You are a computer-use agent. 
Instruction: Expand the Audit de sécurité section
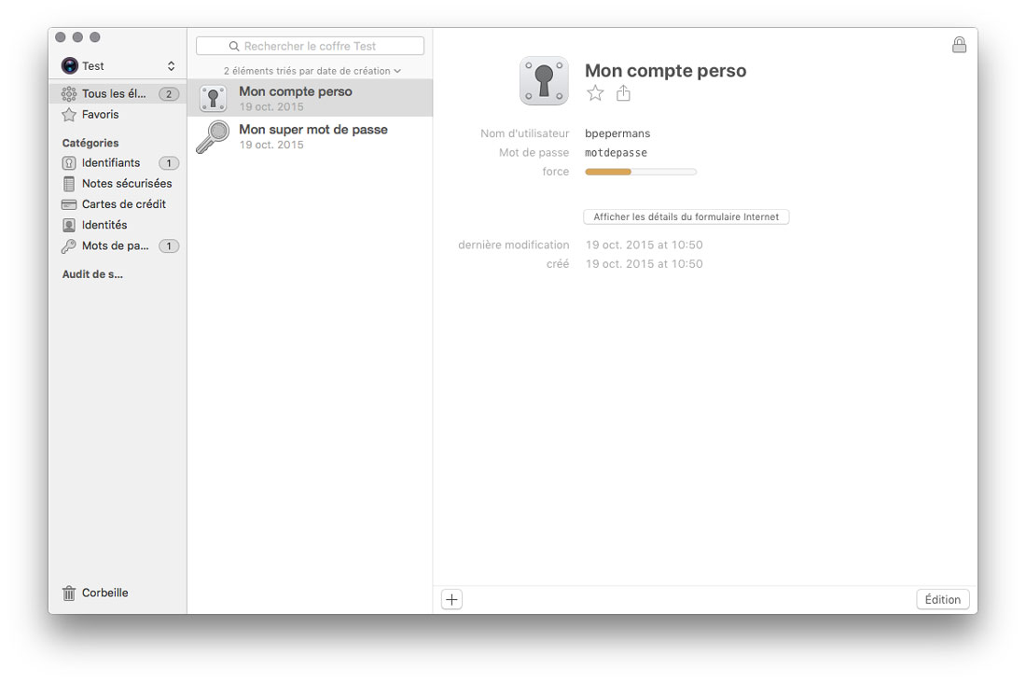tap(92, 274)
